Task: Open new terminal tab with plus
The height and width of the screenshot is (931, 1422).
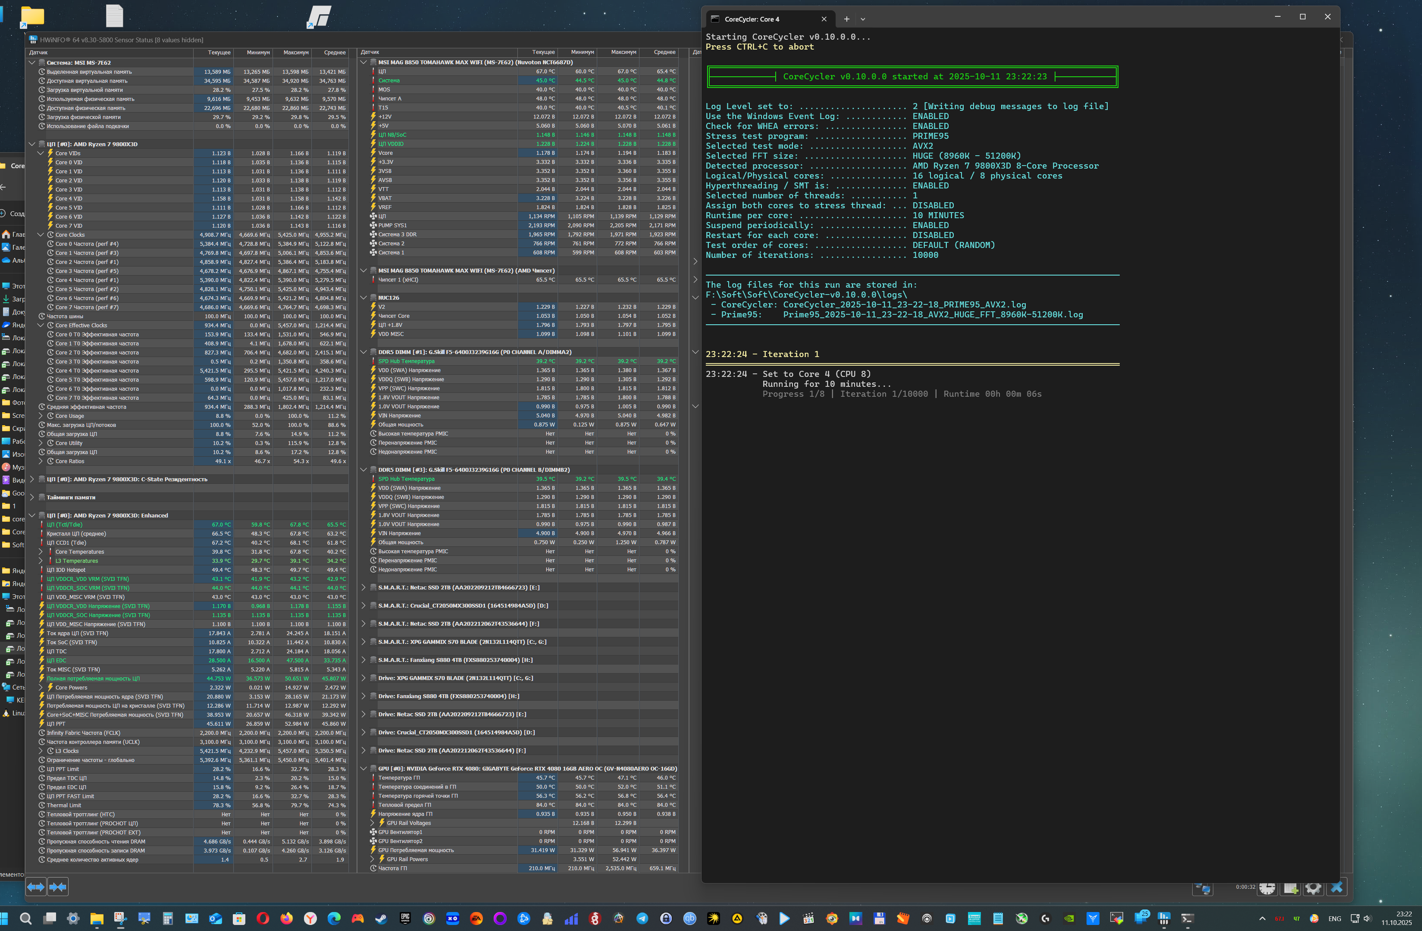Action: (x=846, y=19)
